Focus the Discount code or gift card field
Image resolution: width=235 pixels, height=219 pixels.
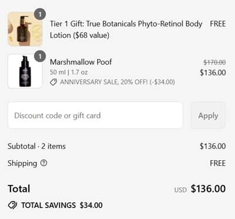(95, 115)
